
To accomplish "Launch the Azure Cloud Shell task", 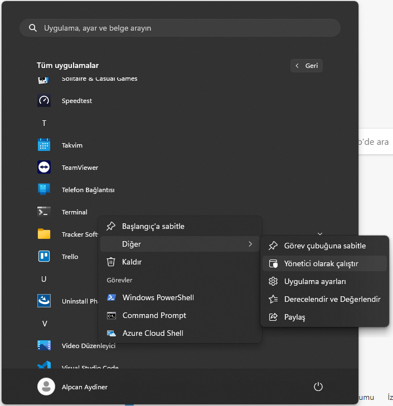I will pyautogui.click(x=180, y=333).
